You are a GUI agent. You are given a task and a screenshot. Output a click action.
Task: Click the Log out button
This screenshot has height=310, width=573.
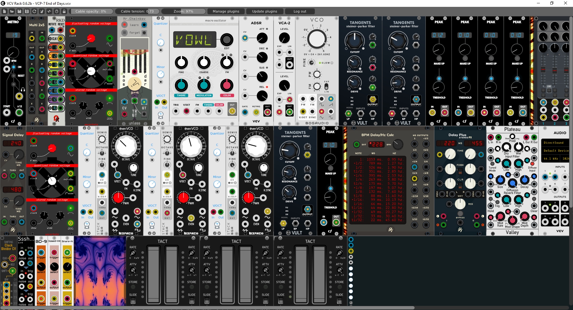coord(300,11)
